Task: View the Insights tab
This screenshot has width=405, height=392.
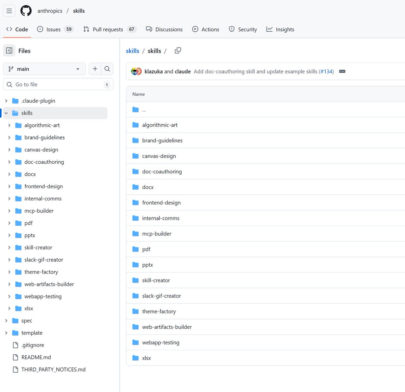Action: 280,29
